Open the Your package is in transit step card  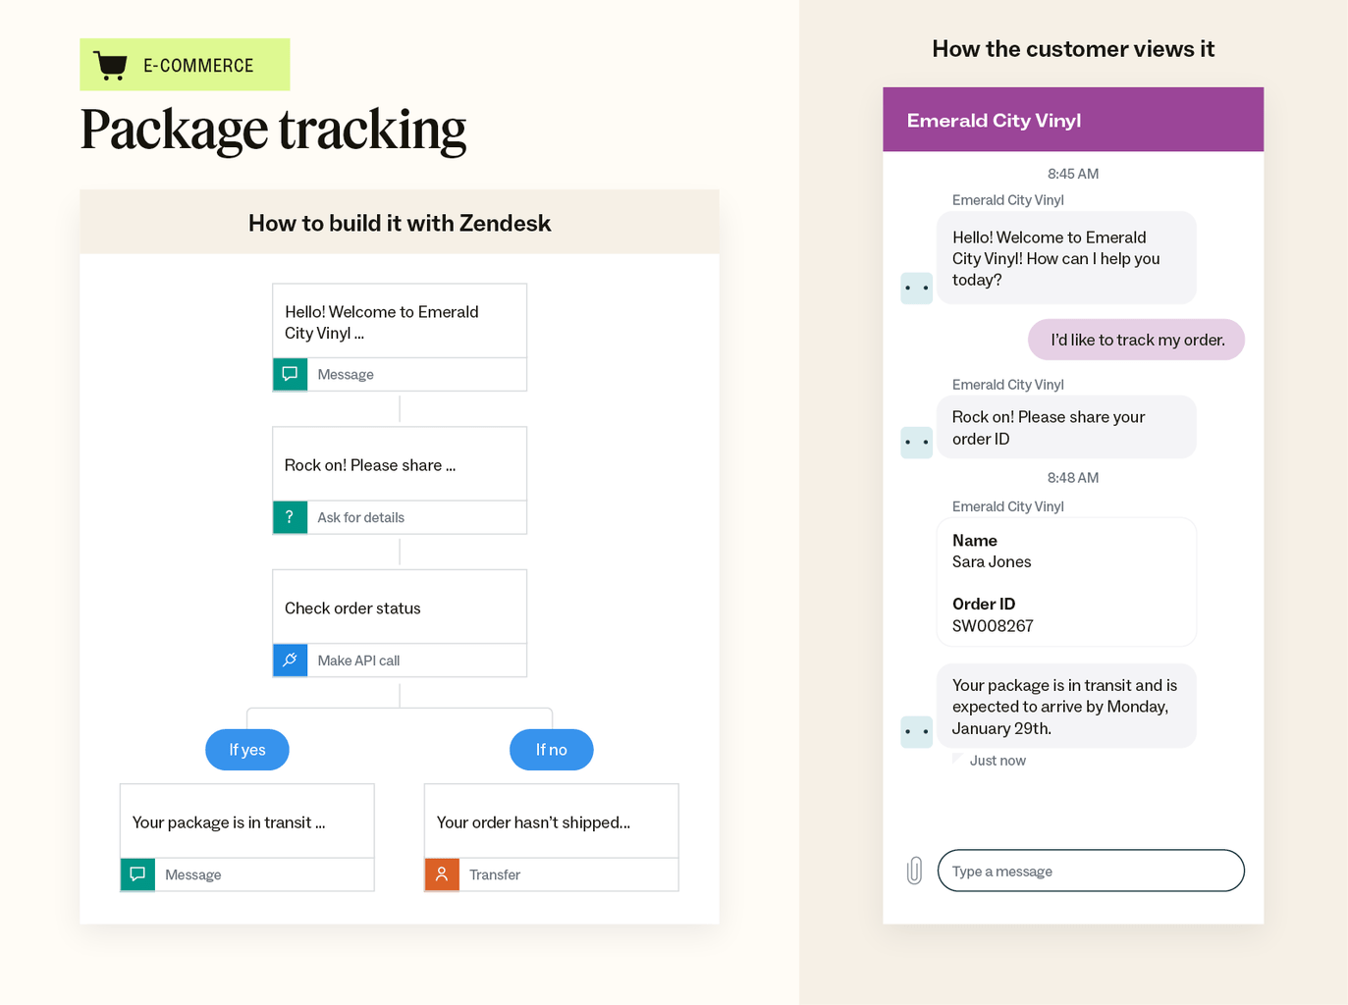(247, 837)
